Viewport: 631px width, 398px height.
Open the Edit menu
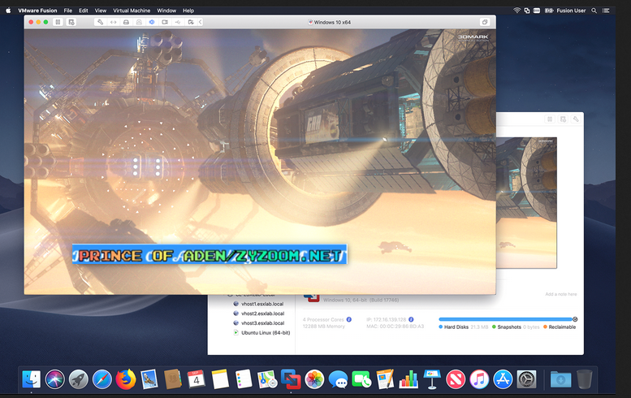(84, 11)
